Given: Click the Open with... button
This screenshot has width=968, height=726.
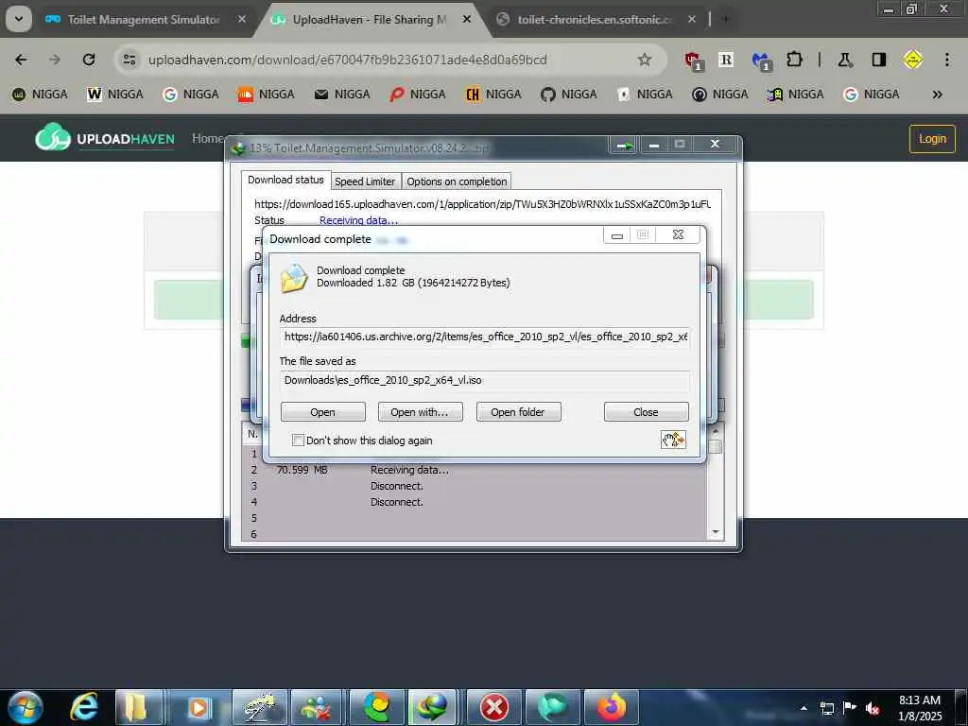Looking at the screenshot, I should tap(420, 412).
